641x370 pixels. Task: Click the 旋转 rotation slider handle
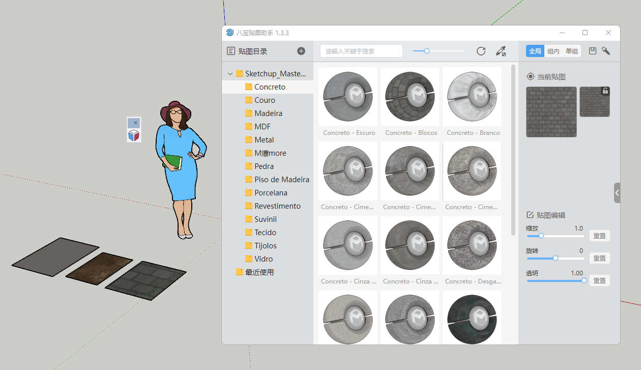[556, 258]
